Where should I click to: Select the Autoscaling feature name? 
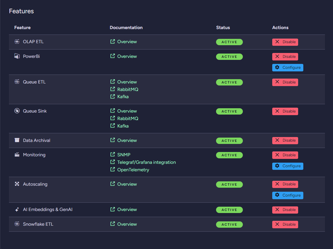(35, 184)
